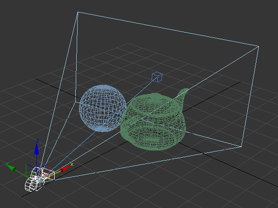Click the camera frustum's bottom-right corner
This screenshot has height=208, width=278.
point(242,147)
